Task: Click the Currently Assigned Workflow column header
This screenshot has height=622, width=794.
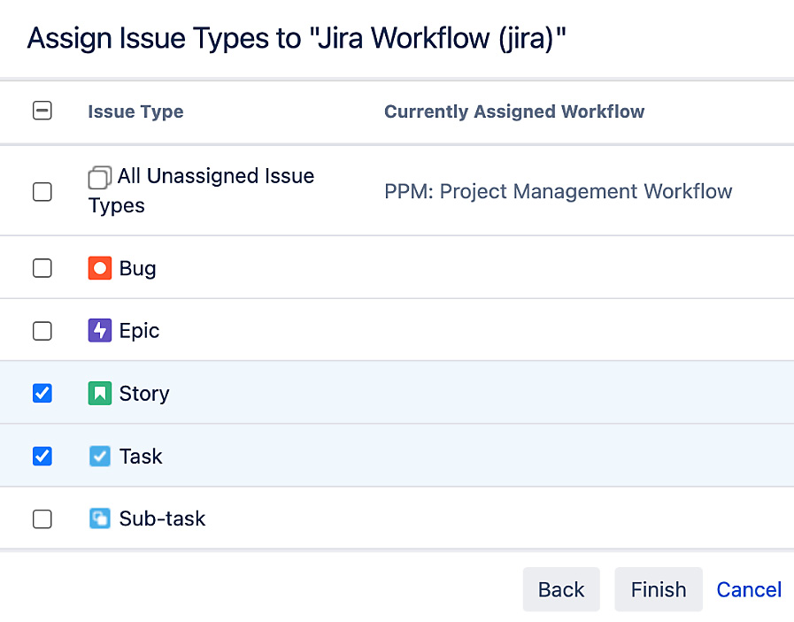Action: coord(514,111)
